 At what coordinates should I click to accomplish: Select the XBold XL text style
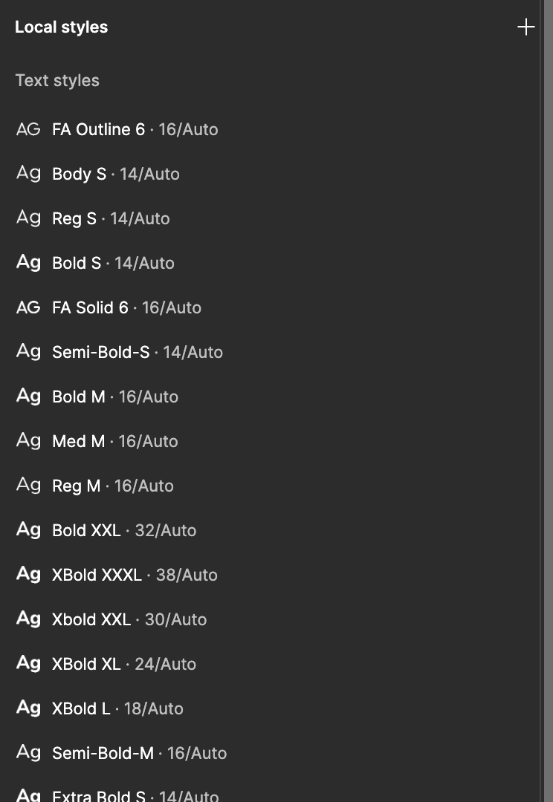coord(124,664)
